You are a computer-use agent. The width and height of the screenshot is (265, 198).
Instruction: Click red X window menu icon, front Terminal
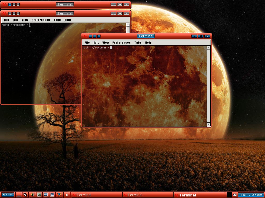85,36
